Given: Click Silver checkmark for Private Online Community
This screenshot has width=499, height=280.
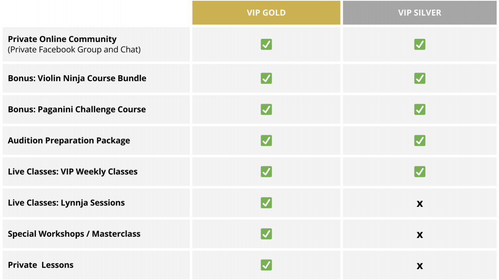Looking at the screenshot, I should (420, 44).
